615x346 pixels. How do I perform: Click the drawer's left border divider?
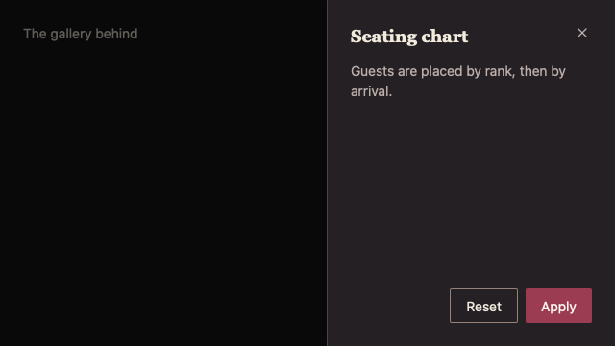tap(327, 173)
